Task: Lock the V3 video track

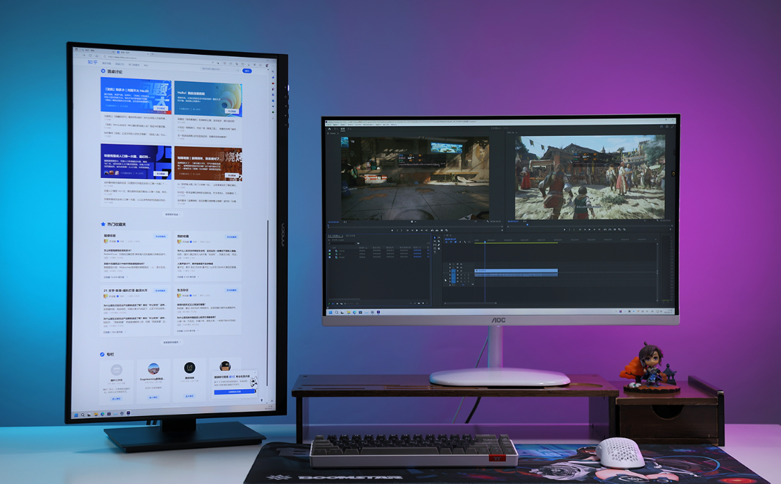Action: [450, 264]
